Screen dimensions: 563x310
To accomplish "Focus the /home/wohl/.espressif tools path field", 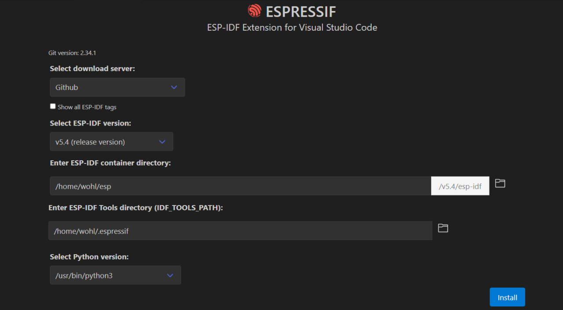I will point(240,231).
